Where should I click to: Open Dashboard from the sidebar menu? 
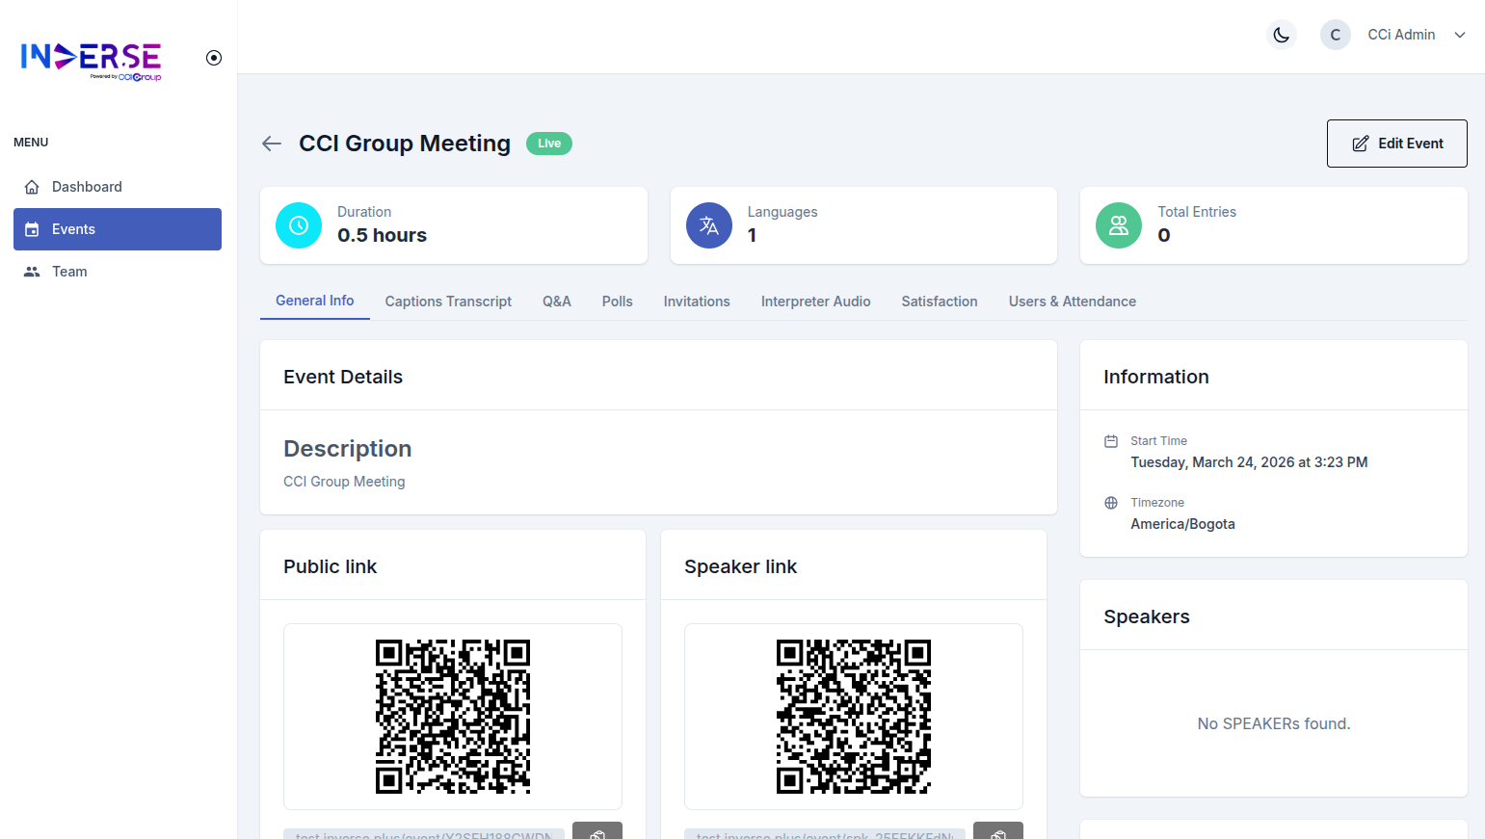tap(87, 187)
